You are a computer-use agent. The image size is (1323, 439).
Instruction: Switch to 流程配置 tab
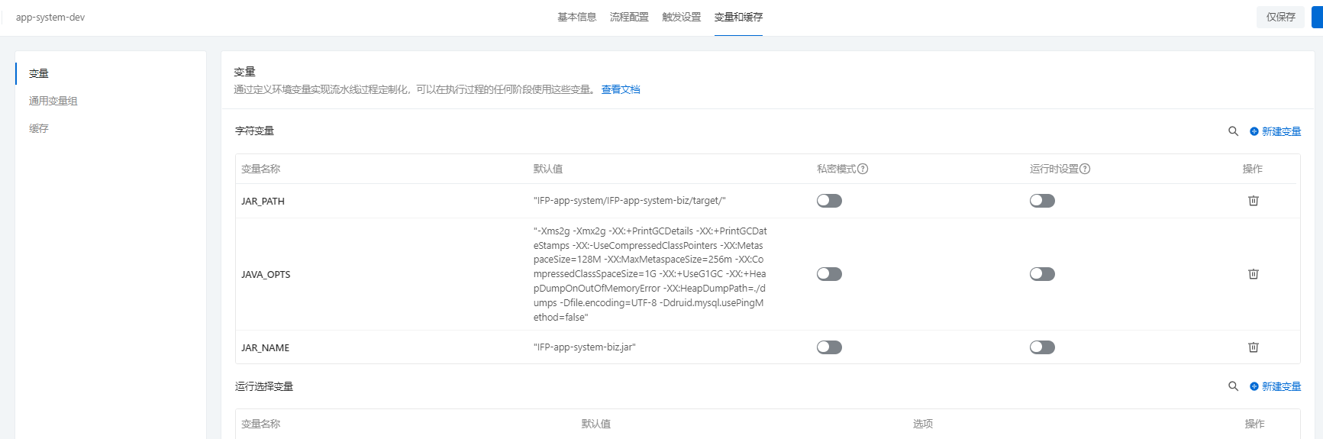[629, 17]
